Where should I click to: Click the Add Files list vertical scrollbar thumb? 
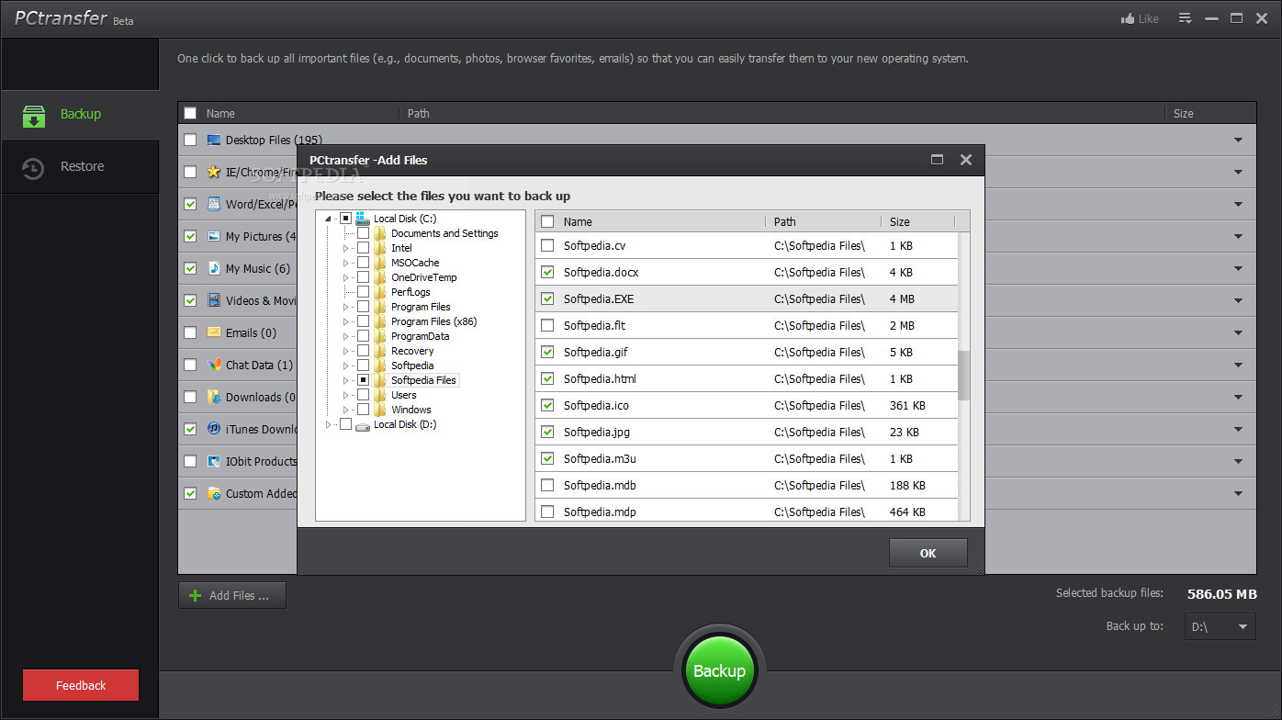tap(963, 376)
